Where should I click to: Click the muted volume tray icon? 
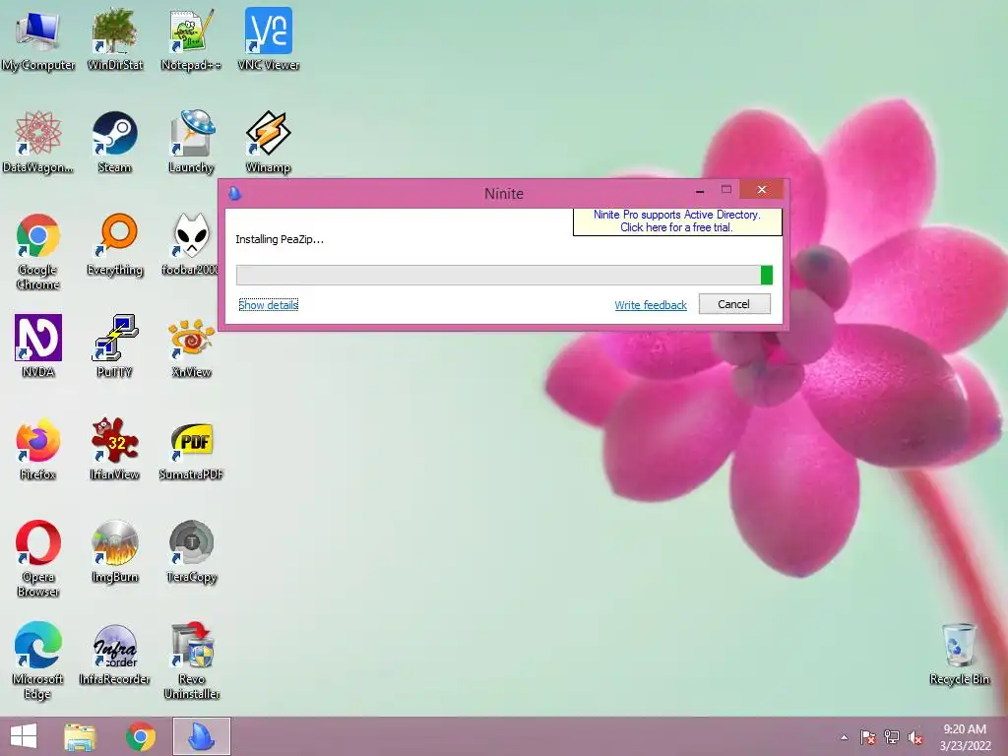click(915, 737)
